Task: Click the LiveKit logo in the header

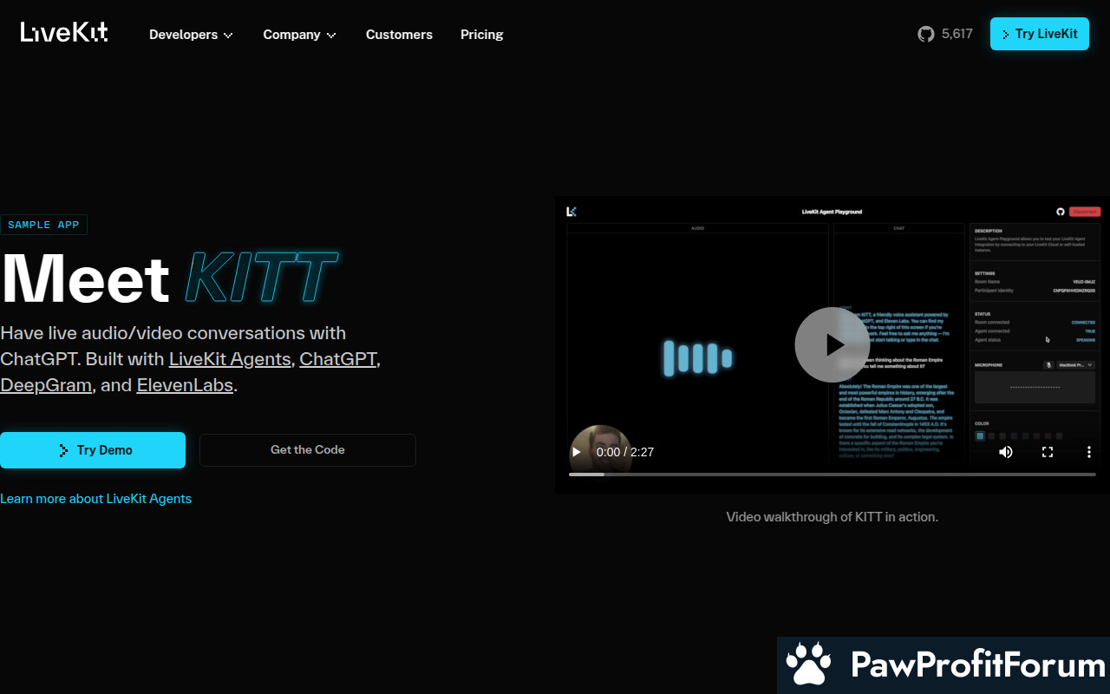Action: click(64, 33)
